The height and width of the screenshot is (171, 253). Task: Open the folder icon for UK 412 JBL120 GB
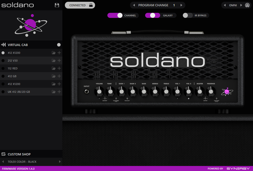pyautogui.click(x=54, y=92)
